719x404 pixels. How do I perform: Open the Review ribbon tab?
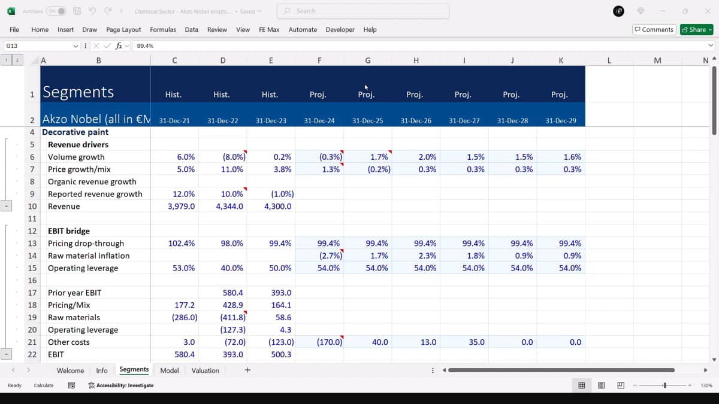[x=217, y=29]
